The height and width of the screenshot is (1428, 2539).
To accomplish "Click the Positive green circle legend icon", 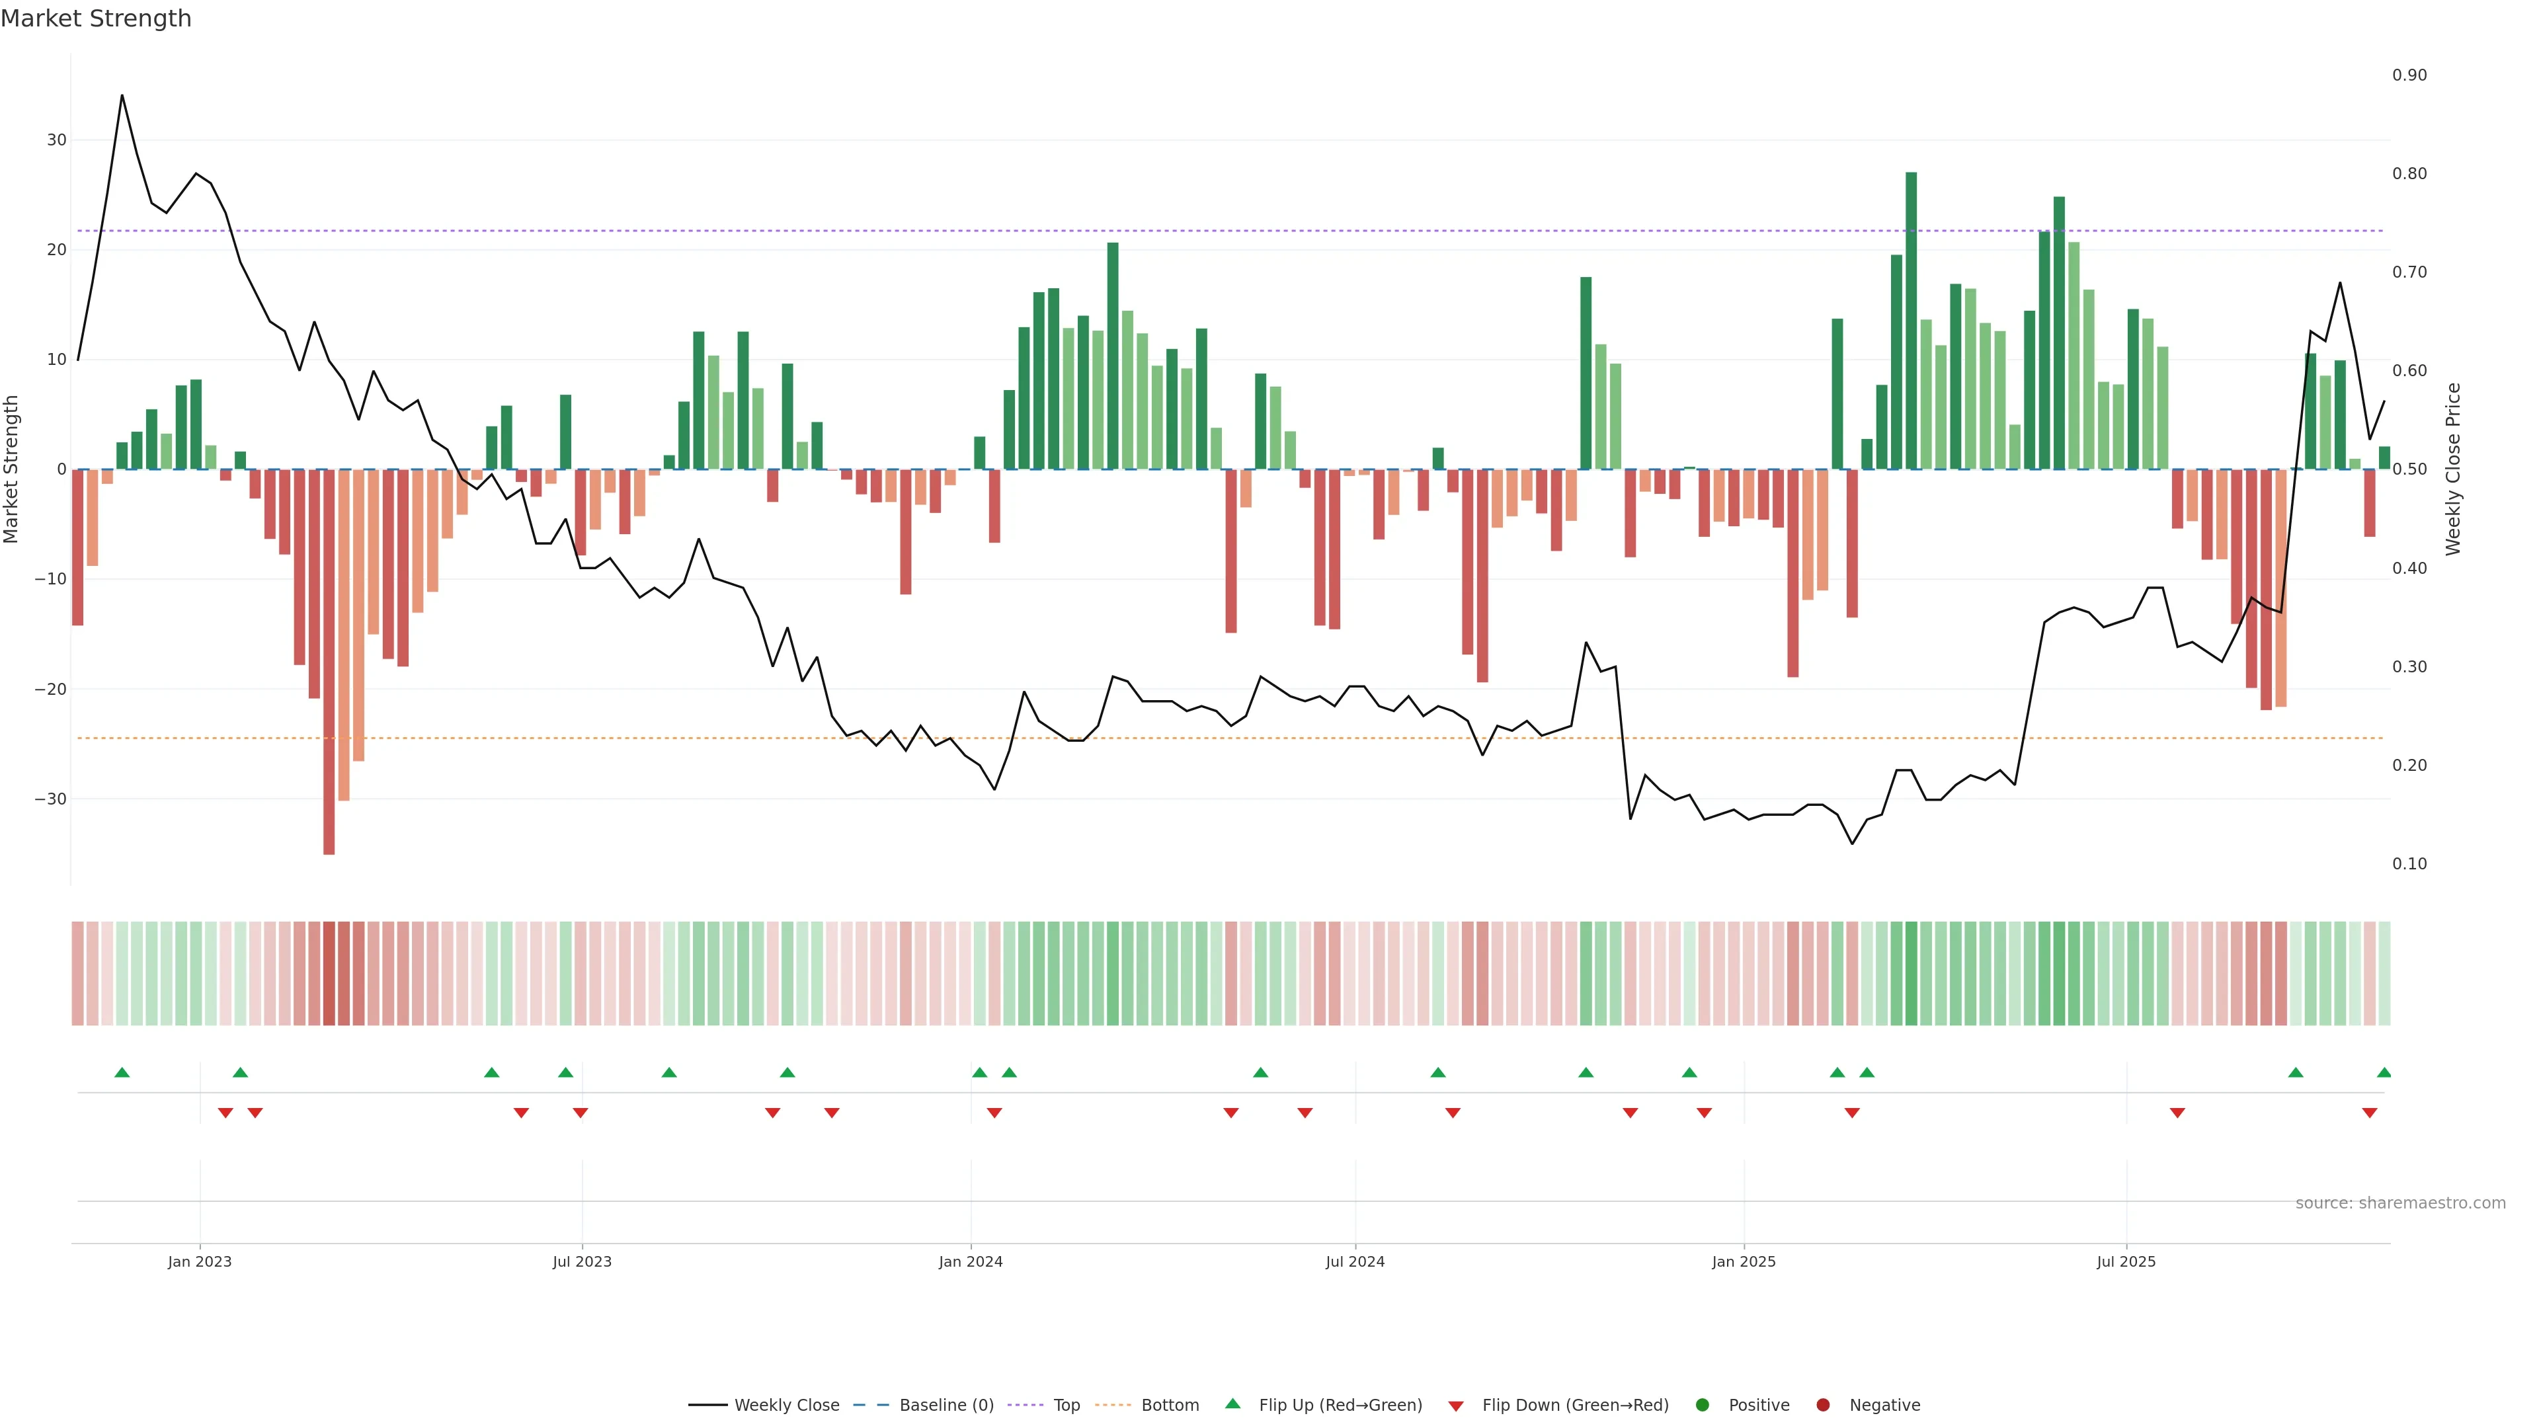I will tap(1702, 1406).
